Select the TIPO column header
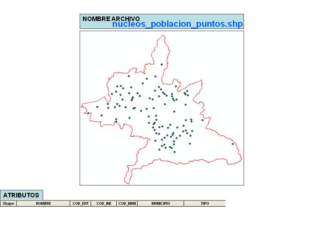The height and width of the screenshot is (233, 311). click(205, 204)
